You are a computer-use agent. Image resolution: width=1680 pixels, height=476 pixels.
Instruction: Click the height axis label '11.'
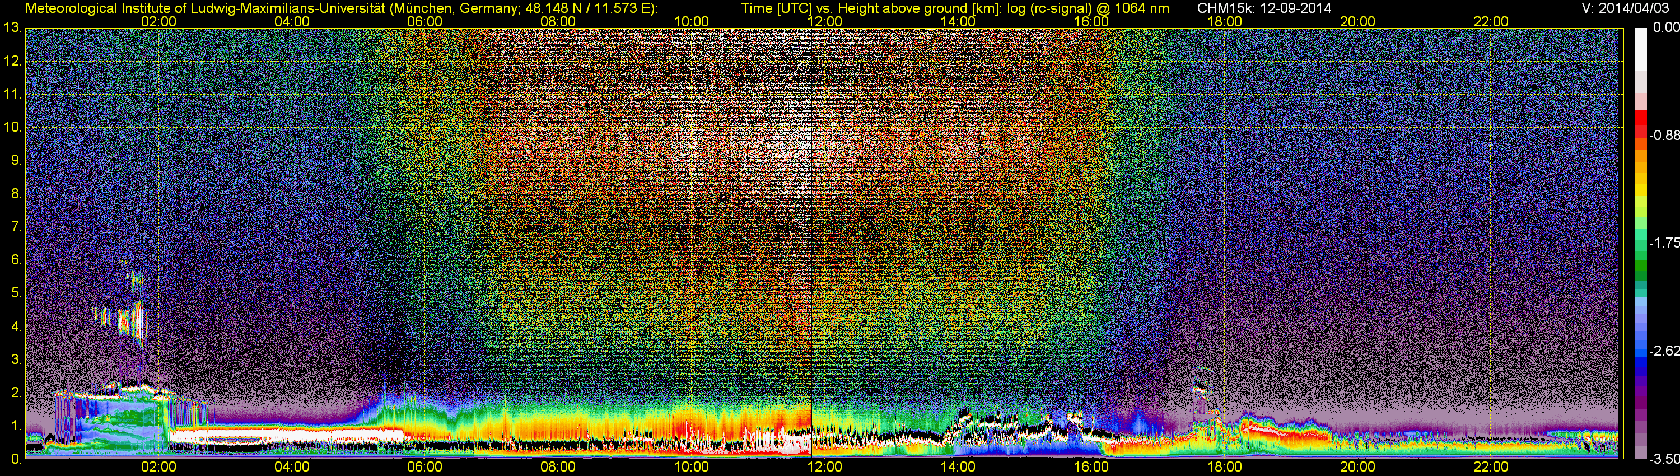tap(12, 94)
